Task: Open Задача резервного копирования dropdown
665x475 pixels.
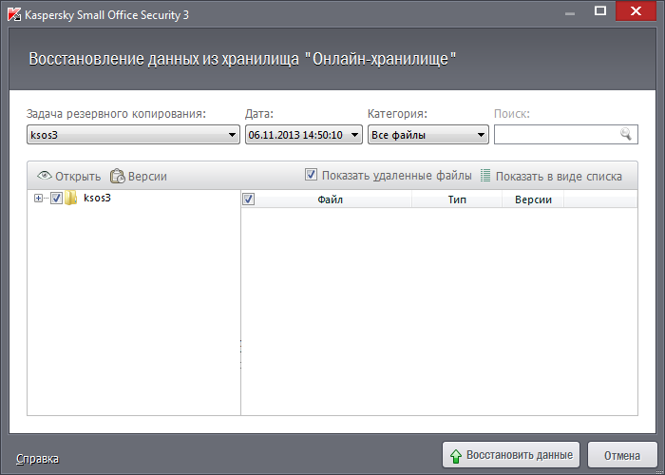Action: (x=133, y=135)
